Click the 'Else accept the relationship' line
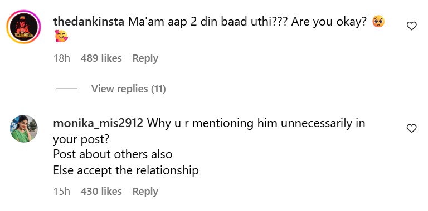 [x=126, y=171]
